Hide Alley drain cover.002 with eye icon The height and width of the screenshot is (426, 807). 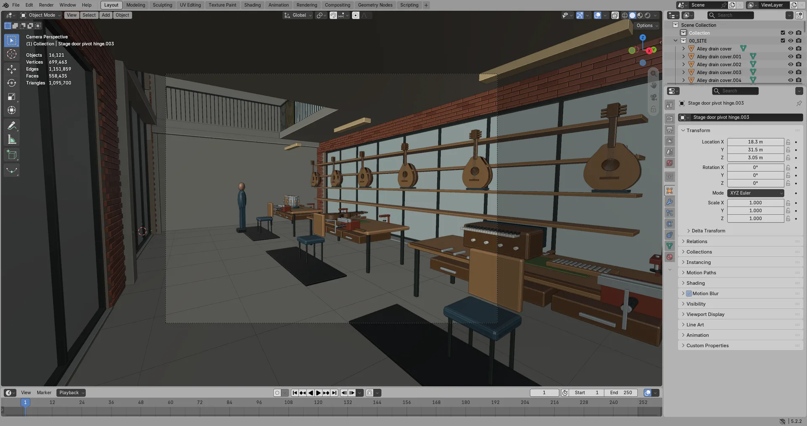click(791, 64)
